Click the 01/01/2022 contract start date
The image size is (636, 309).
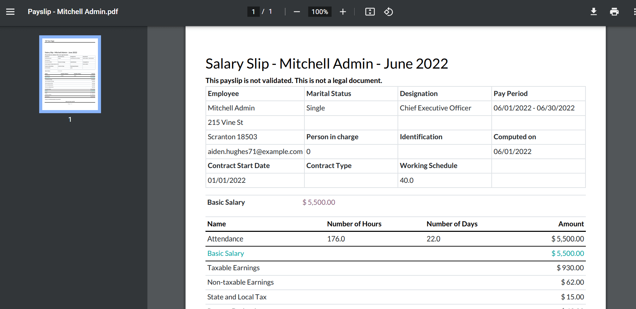tap(226, 180)
